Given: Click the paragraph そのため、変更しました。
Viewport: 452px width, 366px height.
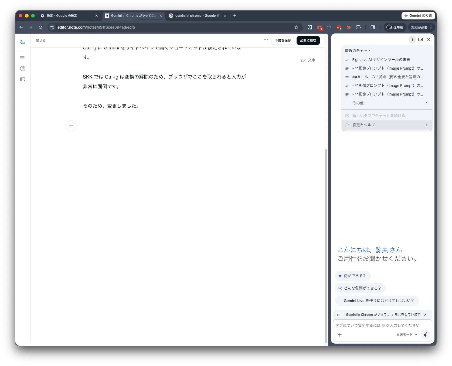Looking at the screenshot, I should pyautogui.click(x=111, y=106).
